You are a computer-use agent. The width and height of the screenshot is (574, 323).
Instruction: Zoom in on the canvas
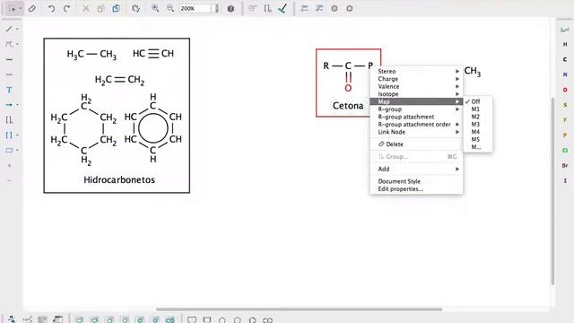155,8
